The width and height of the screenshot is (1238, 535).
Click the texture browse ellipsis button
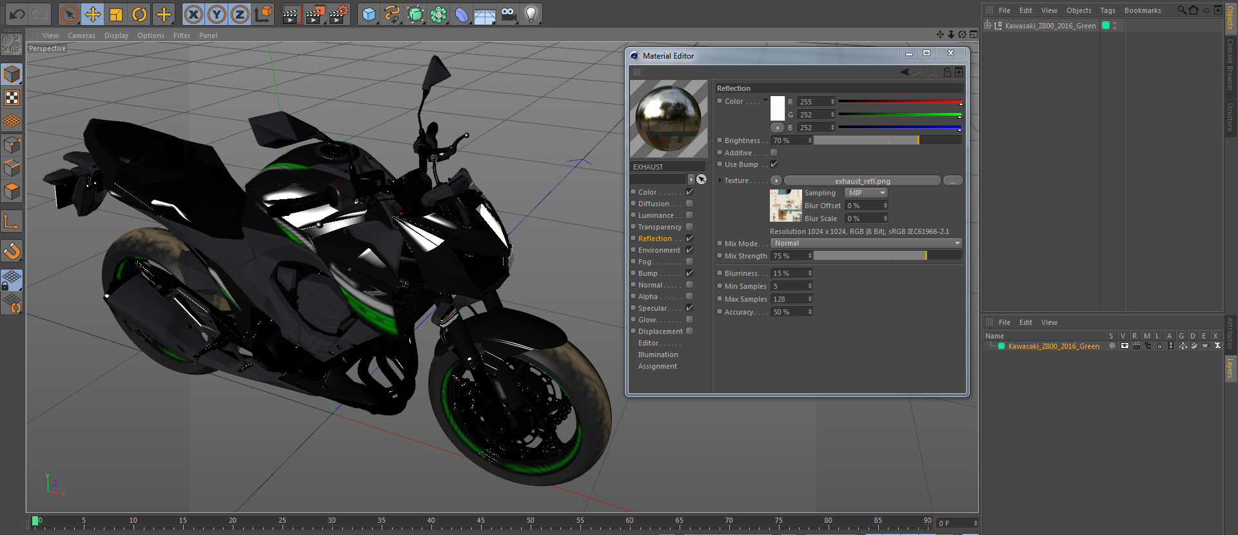(952, 181)
